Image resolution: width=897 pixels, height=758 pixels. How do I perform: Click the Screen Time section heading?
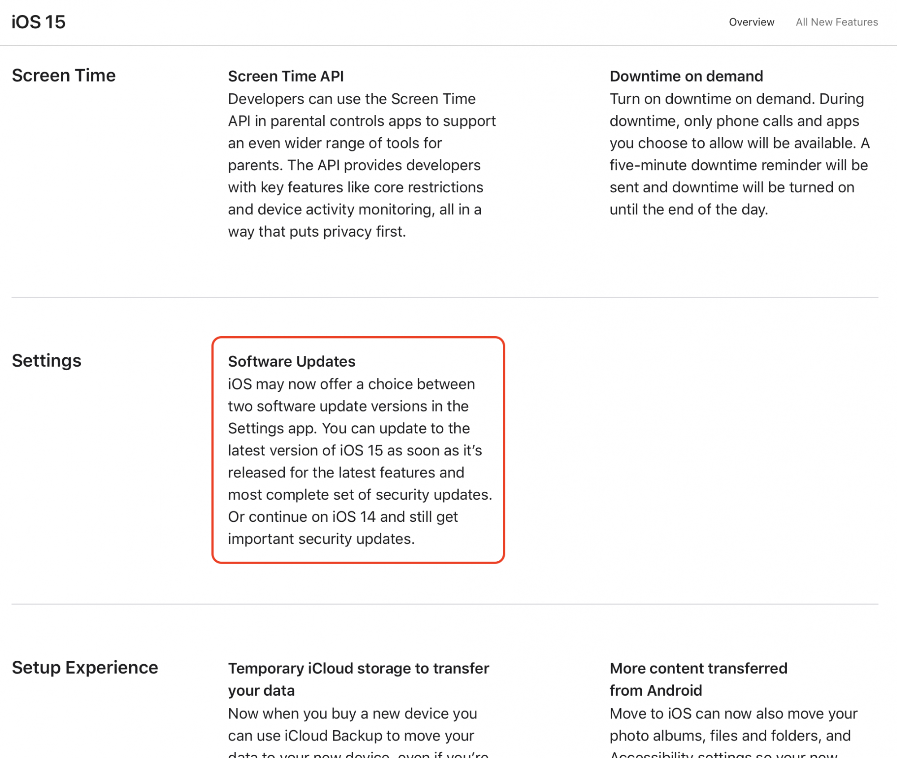click(64, 75)
